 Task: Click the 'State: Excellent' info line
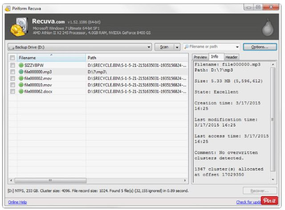point(216,92)
